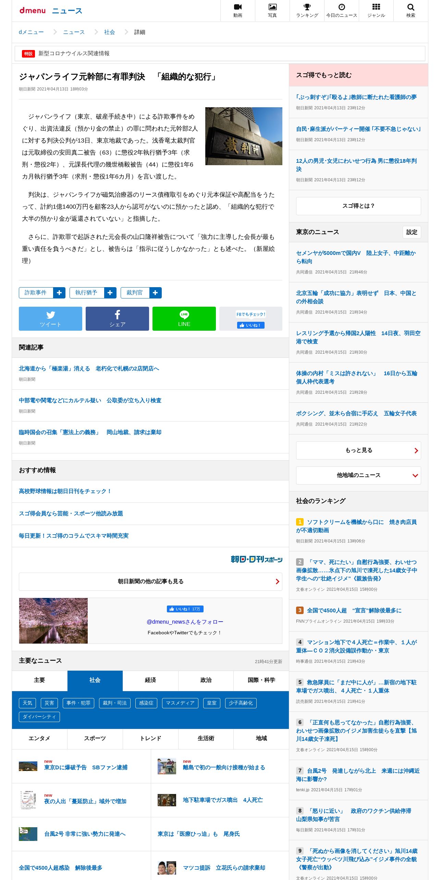This screenshot has width=440, height=880.
Task: Go to ニュース breadcrumb link
Action: click(74, 32)
